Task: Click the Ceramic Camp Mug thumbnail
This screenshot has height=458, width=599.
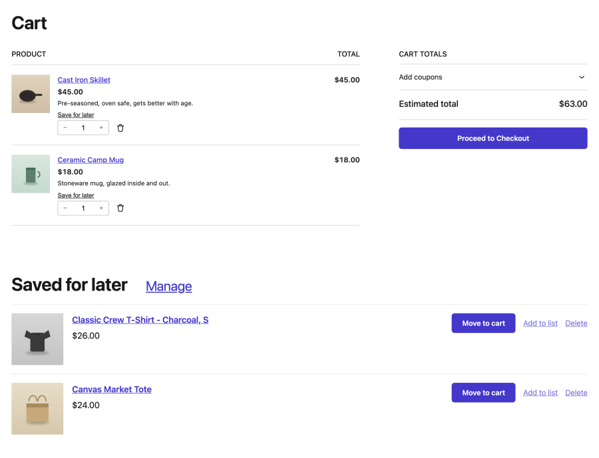Action: [x=31, y=174]
